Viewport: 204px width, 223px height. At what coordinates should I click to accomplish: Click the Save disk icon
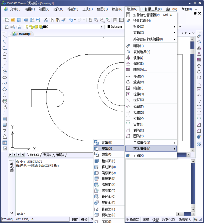point(19,20)
